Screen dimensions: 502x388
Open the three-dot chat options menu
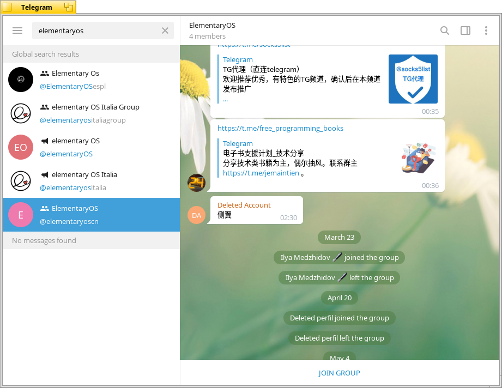(486, 31)
